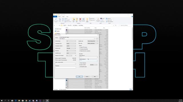183x102 pixels.
Task: Click the Type column header
Action: [x=96, y=28]
